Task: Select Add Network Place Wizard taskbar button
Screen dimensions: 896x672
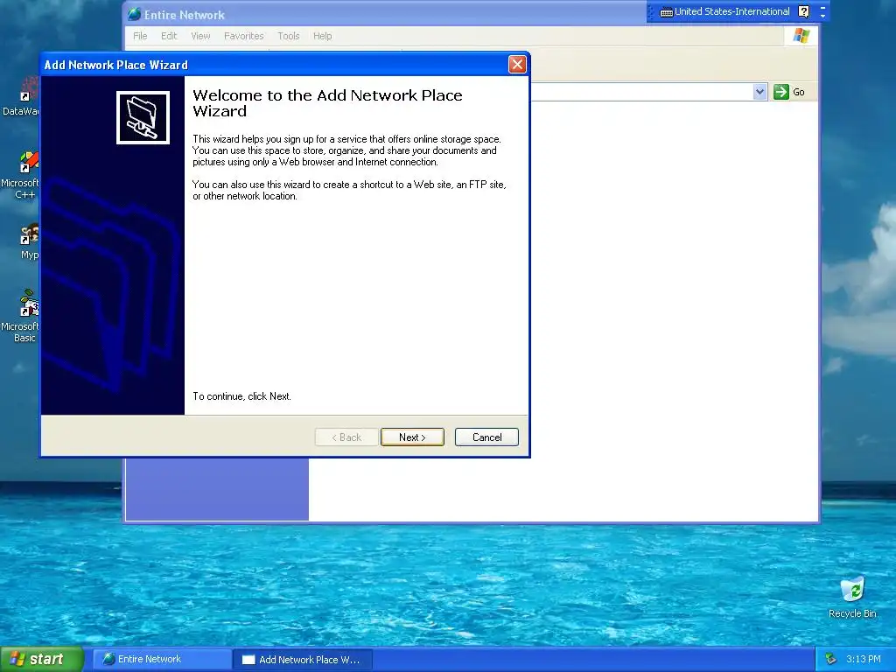Action: pyautogui.click(x=304, y=660)
